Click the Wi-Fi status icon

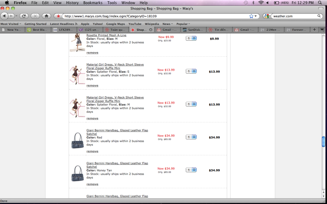point(261,3)
